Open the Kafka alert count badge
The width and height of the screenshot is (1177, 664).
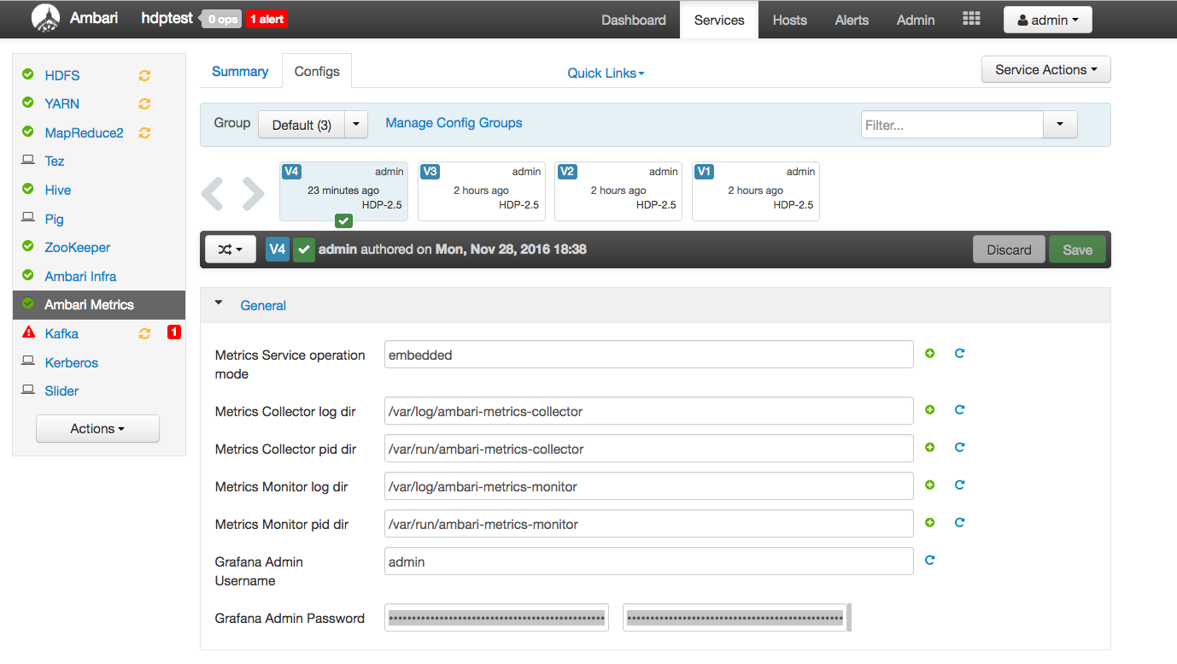coord(173,332)
